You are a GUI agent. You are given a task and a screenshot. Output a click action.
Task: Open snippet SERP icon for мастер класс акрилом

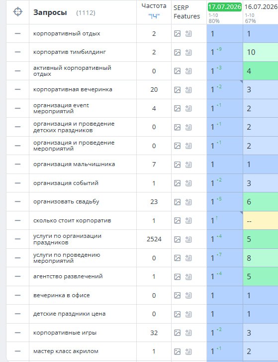[x=188, y=352]
